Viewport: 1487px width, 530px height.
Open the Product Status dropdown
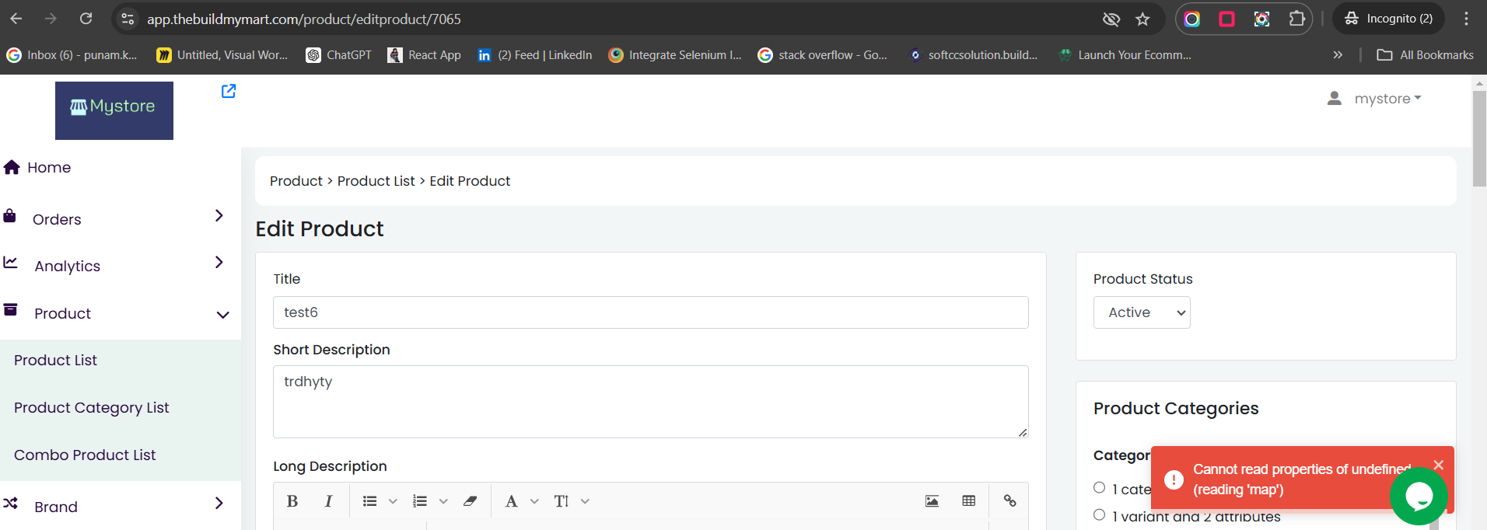tap(1142, 312)
